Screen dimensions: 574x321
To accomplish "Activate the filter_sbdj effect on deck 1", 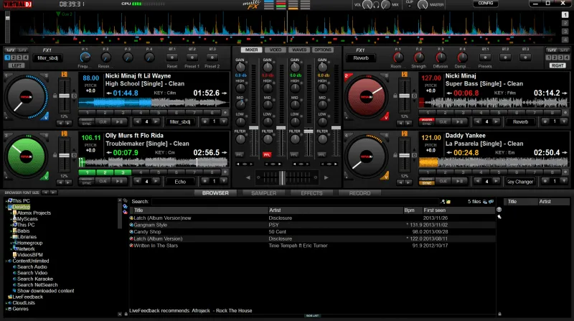I will (180, 121).
